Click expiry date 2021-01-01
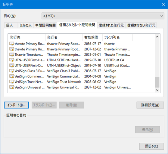The image size is (168, 154). (93, 55)
